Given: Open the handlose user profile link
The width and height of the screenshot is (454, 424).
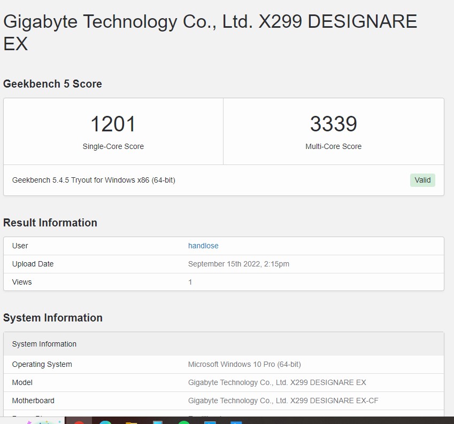Looking at the screenshot, I should [203, 246].
